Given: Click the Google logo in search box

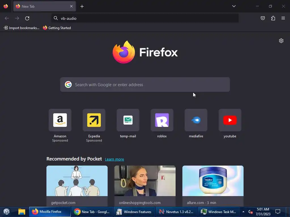Looking at the screenshot, I should coord(68,84).
